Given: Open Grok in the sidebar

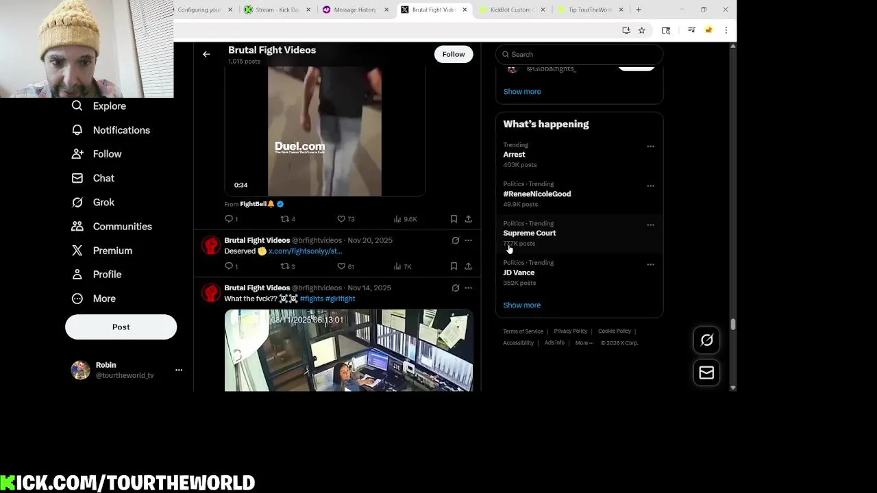Looking at the screenshot, I should pos(93,202).
